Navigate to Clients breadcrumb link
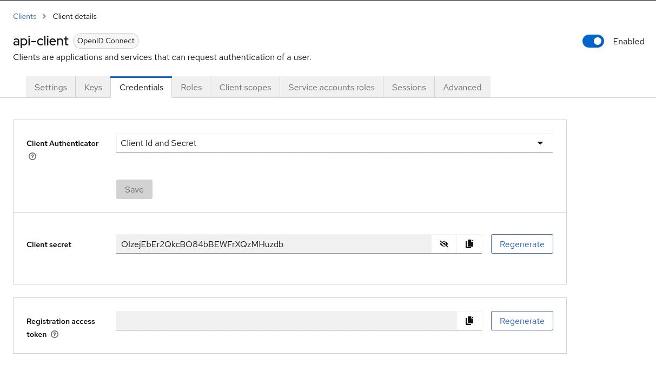The height and width of the screenshot is (391, 656). tap(25, 16)
